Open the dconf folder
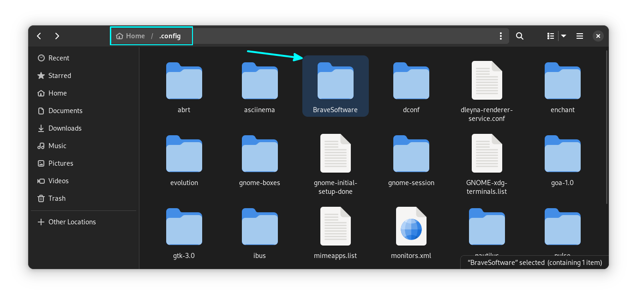Screen dimensions: 637x300 click(411, 81)
